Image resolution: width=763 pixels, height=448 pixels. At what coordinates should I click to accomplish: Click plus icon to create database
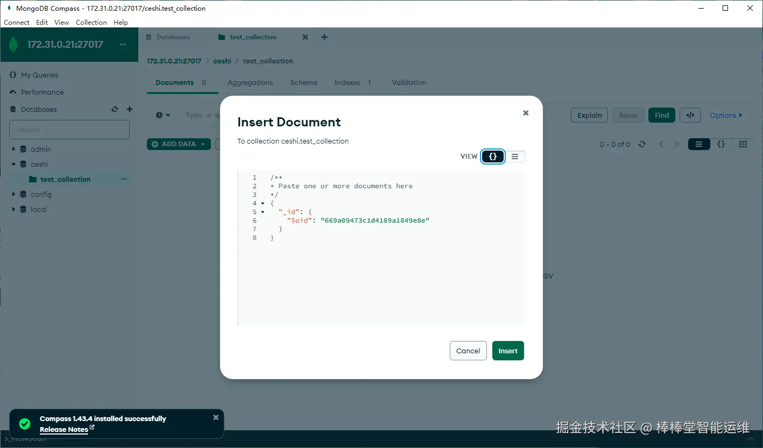pyautogui.click(x=130, y=109)
